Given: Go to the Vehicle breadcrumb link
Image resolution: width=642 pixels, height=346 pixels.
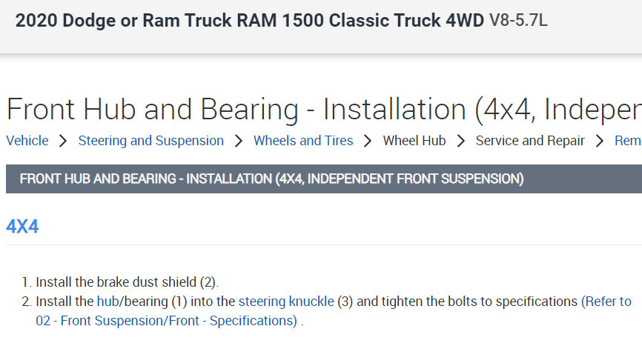Looking at the screenshot, I should pyautogui.click(x=27, y=141).
